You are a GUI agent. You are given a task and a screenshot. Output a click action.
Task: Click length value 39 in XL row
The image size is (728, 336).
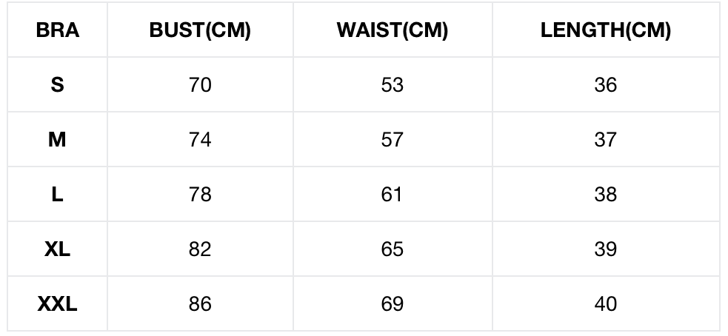605,249
